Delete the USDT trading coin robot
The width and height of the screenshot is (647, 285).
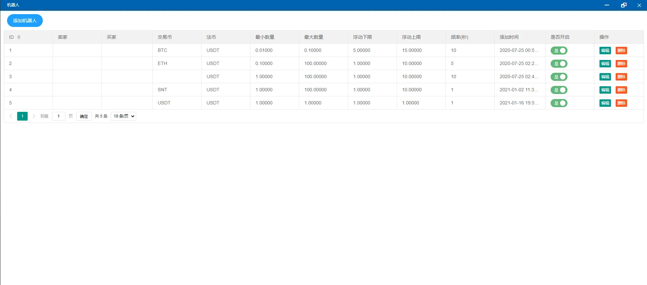621,103
